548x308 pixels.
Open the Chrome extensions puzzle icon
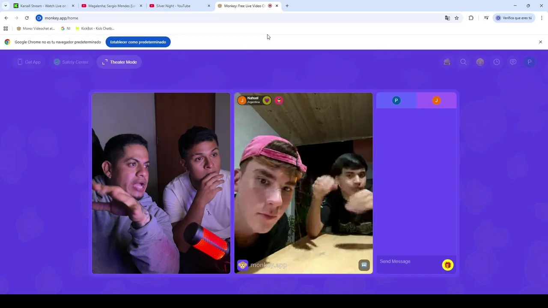pos(471,18)
